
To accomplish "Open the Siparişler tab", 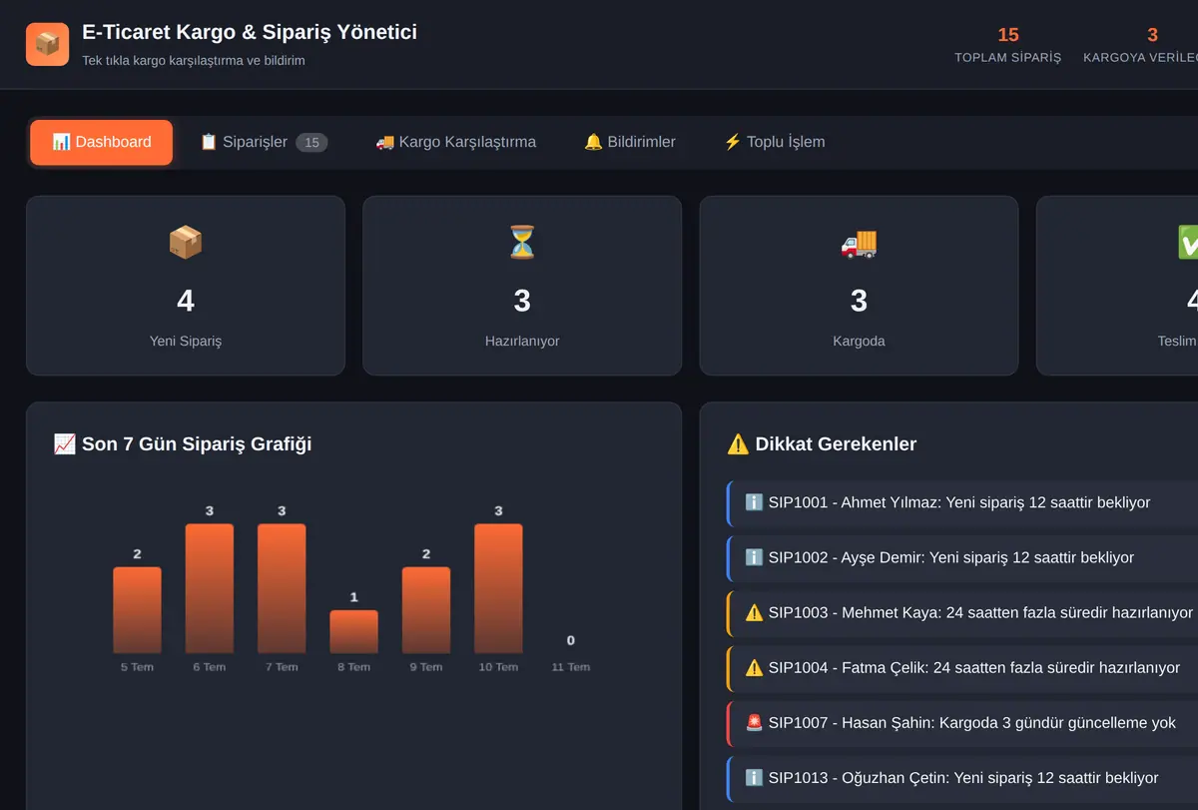I will 264,142.
